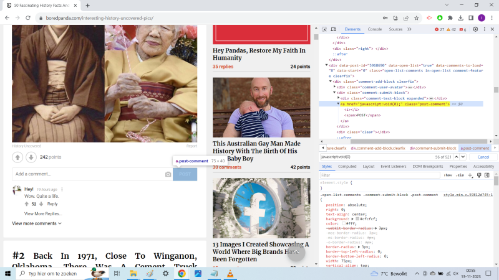The height and width of the screenshot is (280, 499).
Task: Reply to Hey!'s comment
Action: click(52, 204)
